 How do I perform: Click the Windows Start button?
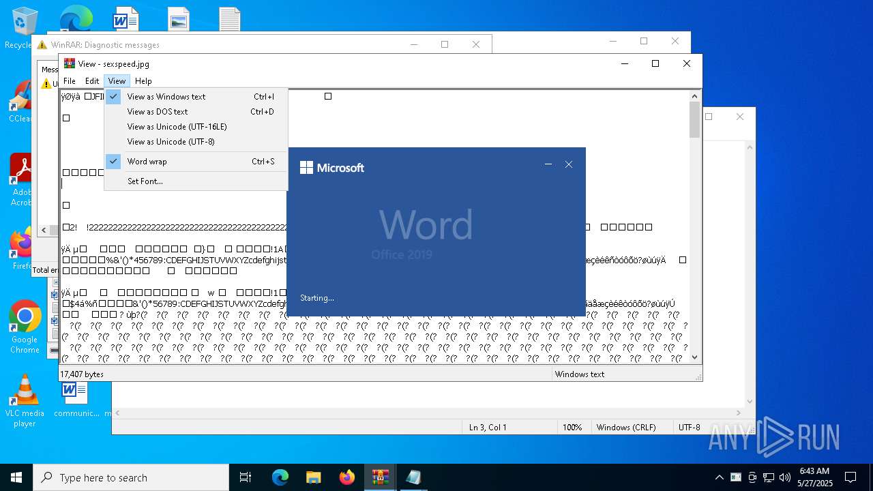pos(16,477)
